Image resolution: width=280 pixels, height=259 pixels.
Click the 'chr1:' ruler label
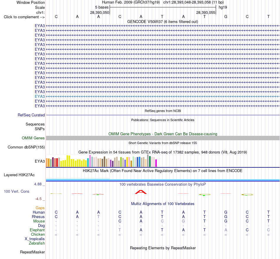coord(40,12)
